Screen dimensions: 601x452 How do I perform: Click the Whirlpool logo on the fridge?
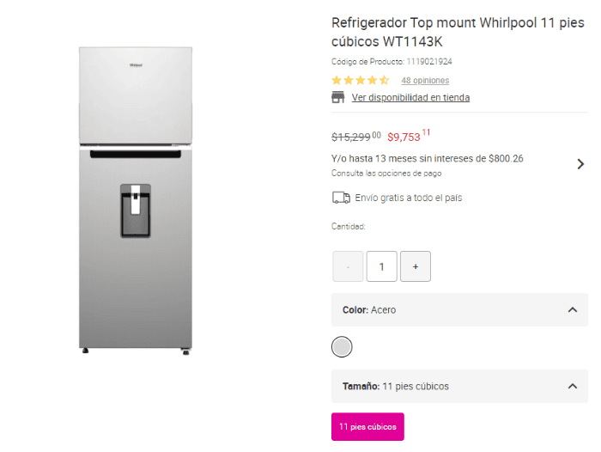[x=135, y=63]
